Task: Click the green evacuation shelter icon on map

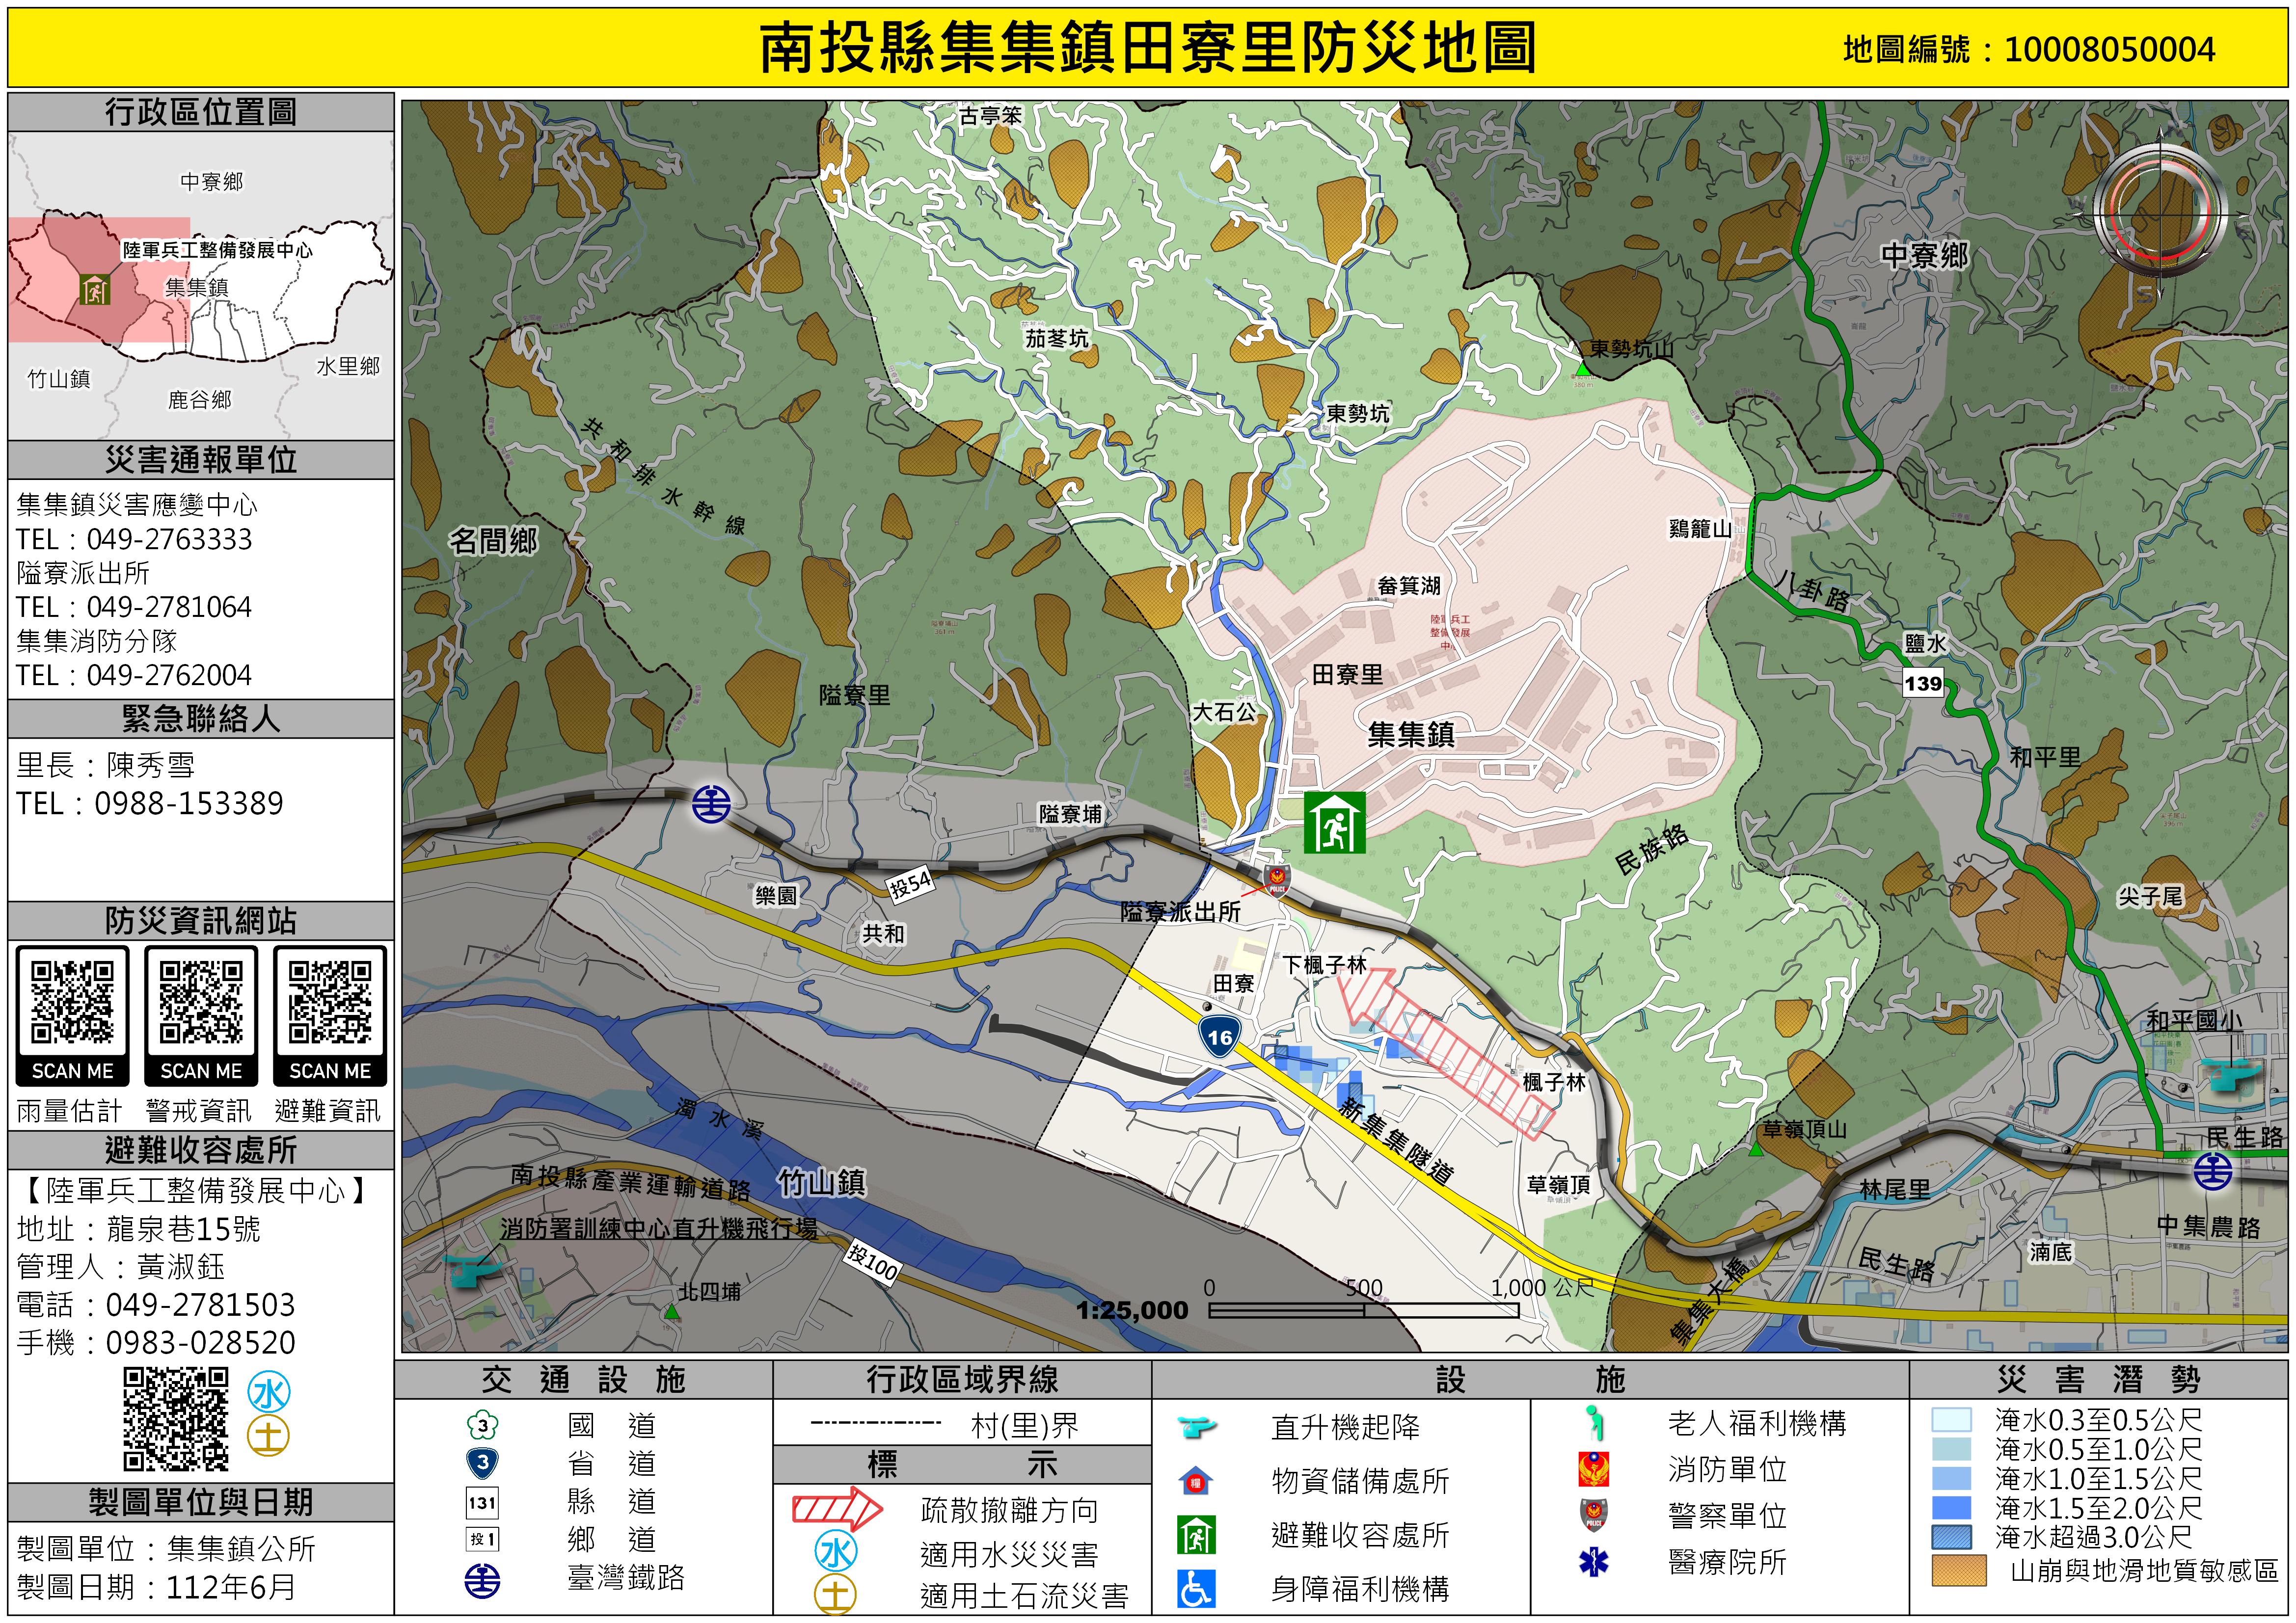Action: pos(1334,822)
